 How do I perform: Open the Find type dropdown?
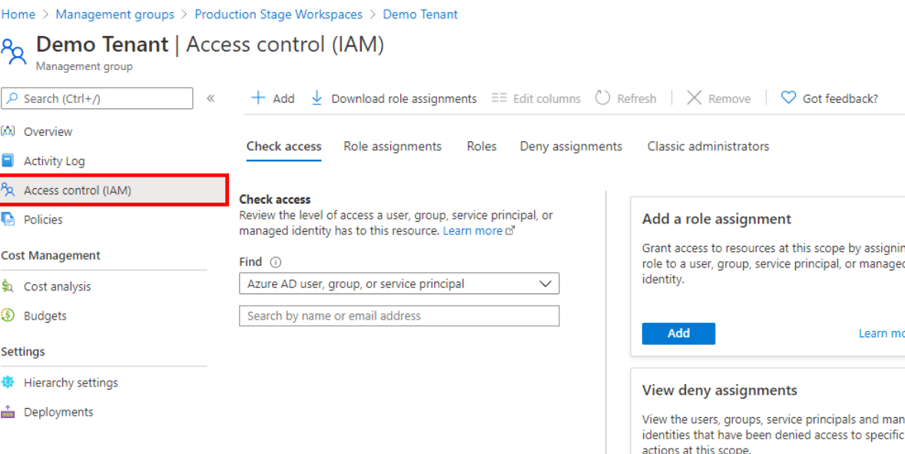[x=399, y=283]
